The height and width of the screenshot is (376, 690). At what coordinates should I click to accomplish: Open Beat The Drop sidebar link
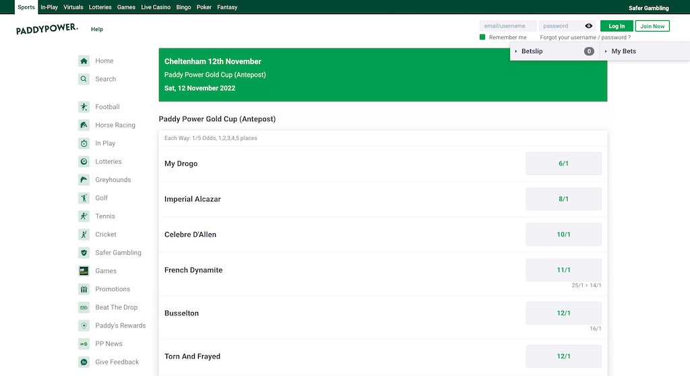tap(116, 307)
